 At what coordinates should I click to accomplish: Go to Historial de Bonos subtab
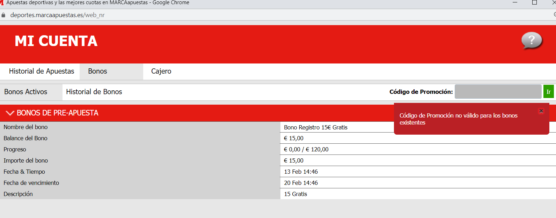pyautogui.click(x=94, y=92)
